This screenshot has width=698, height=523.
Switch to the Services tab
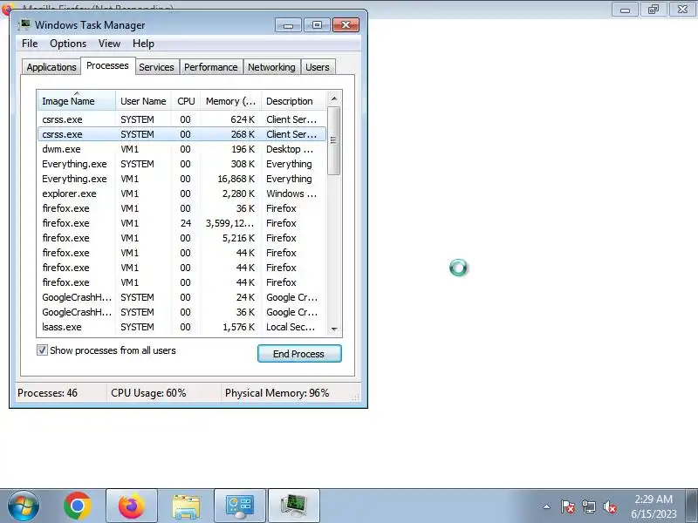(x=156, y=67)
